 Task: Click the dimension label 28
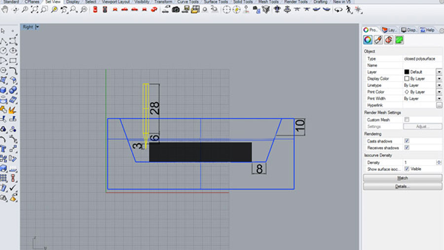coord(154,108)
